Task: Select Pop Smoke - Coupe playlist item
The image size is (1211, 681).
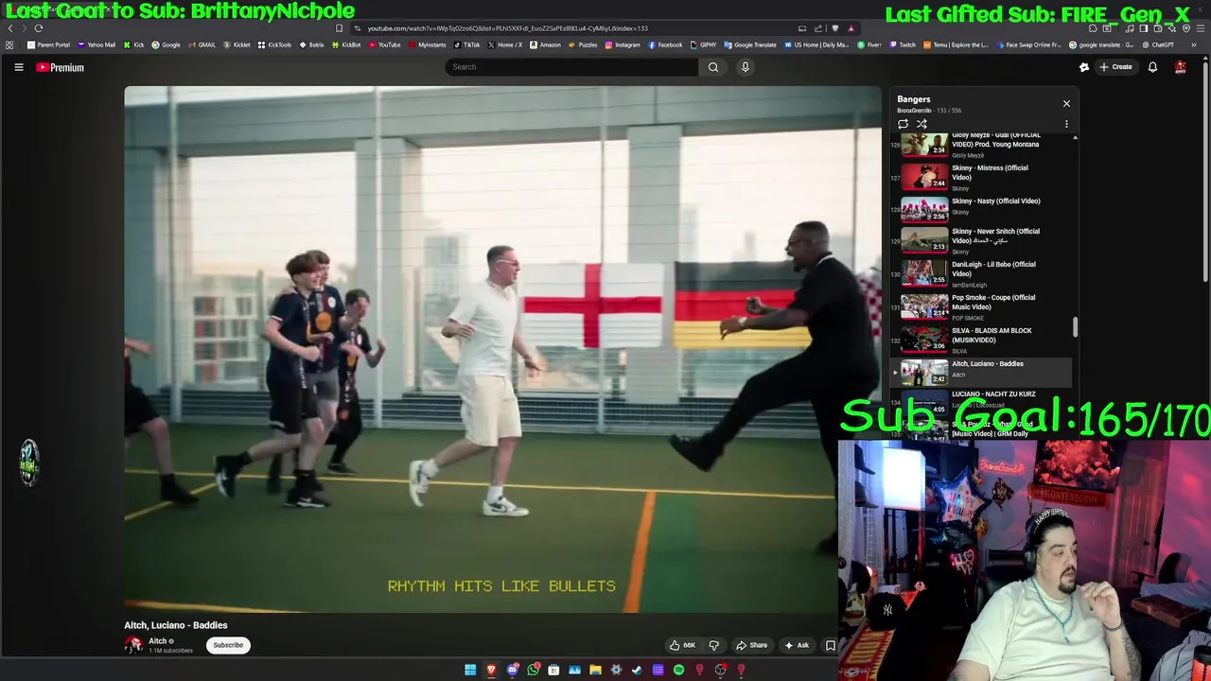Action: click(981, 306)
